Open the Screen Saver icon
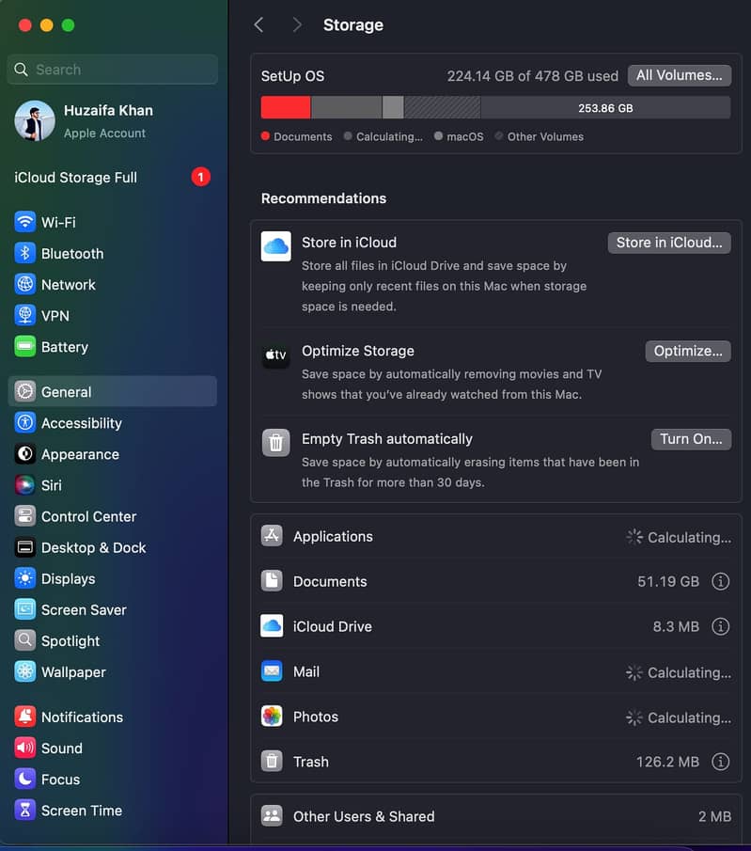751x851 pixels. (x=25, y=609)
